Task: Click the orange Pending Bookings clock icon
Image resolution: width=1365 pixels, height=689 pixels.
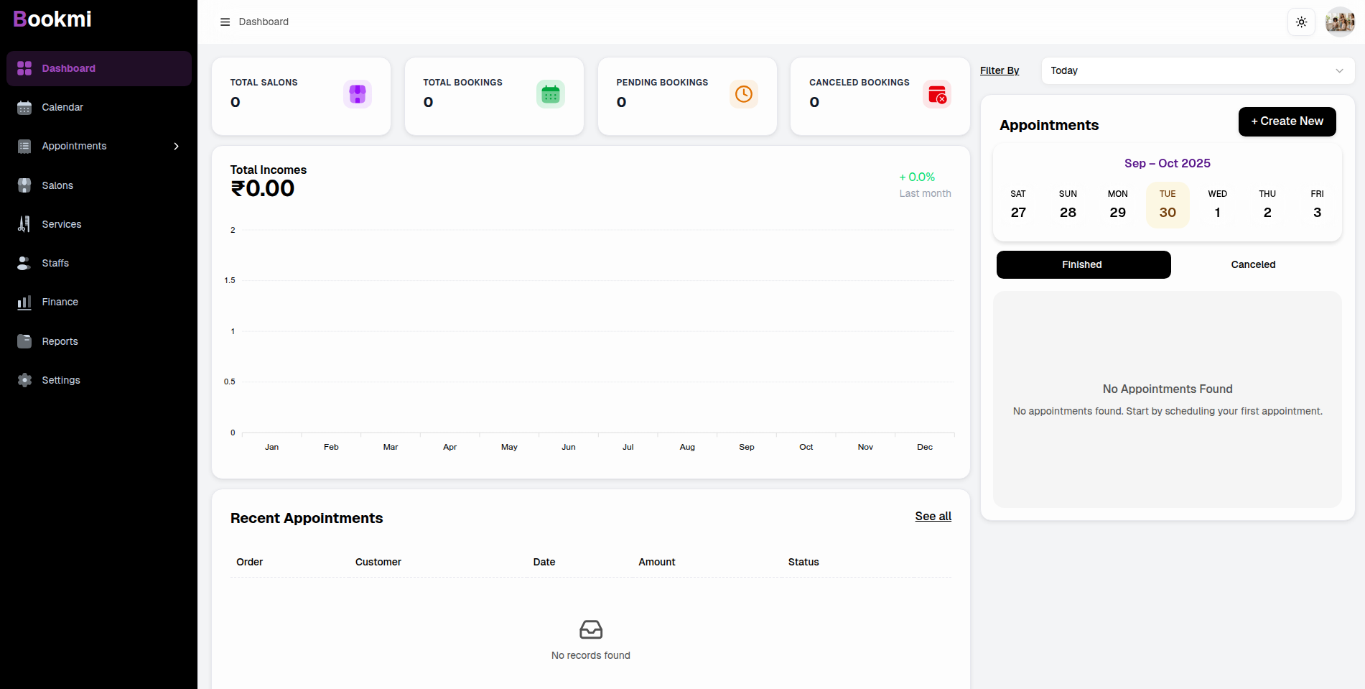Action: coord(743,93)
